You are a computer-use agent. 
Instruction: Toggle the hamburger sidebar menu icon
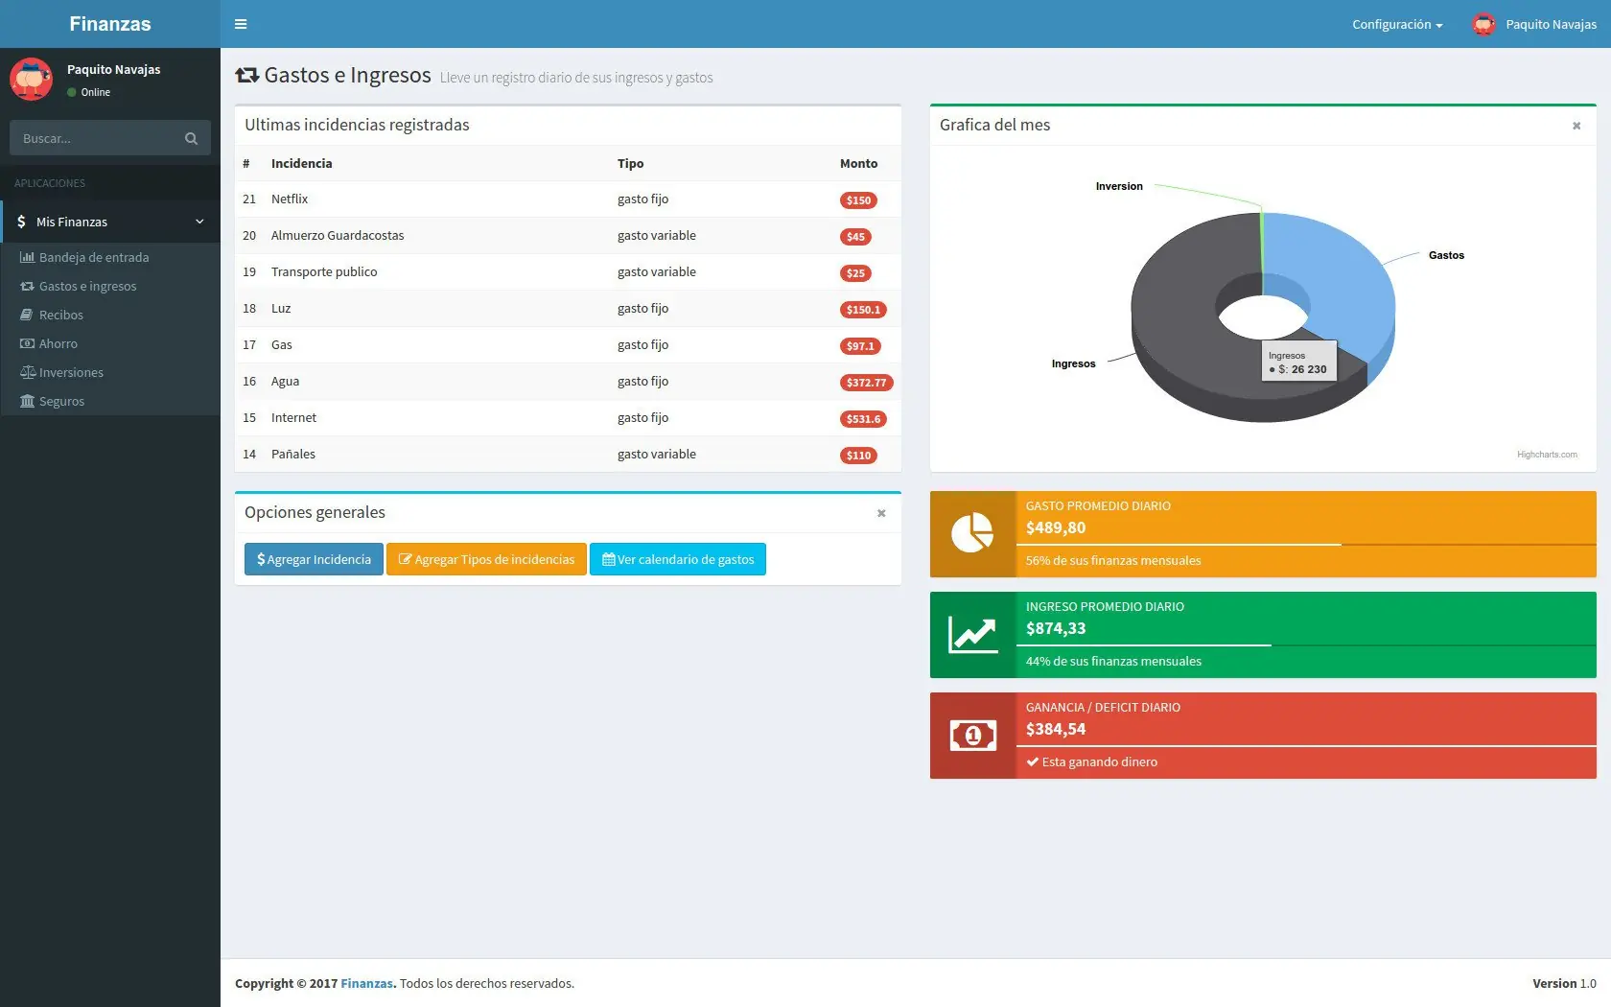coord(241,24)
